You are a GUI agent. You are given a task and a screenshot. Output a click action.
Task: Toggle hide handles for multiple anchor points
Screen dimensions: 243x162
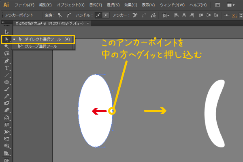tap(105, 15)
